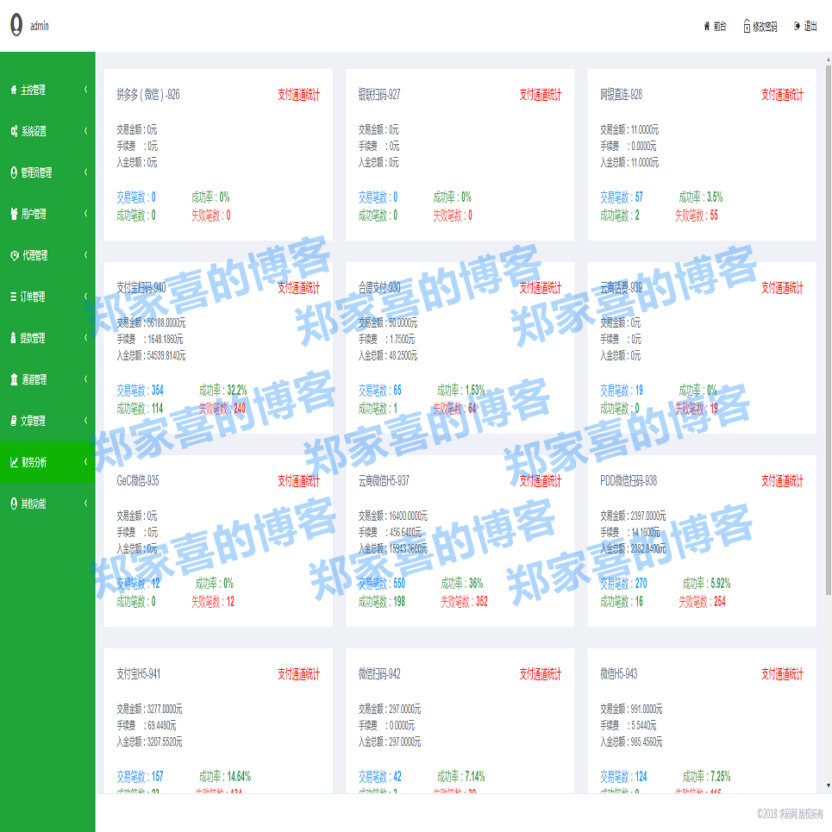
Task: Click the user icon next to 管理员管理
Action: [x=13, y=172]
